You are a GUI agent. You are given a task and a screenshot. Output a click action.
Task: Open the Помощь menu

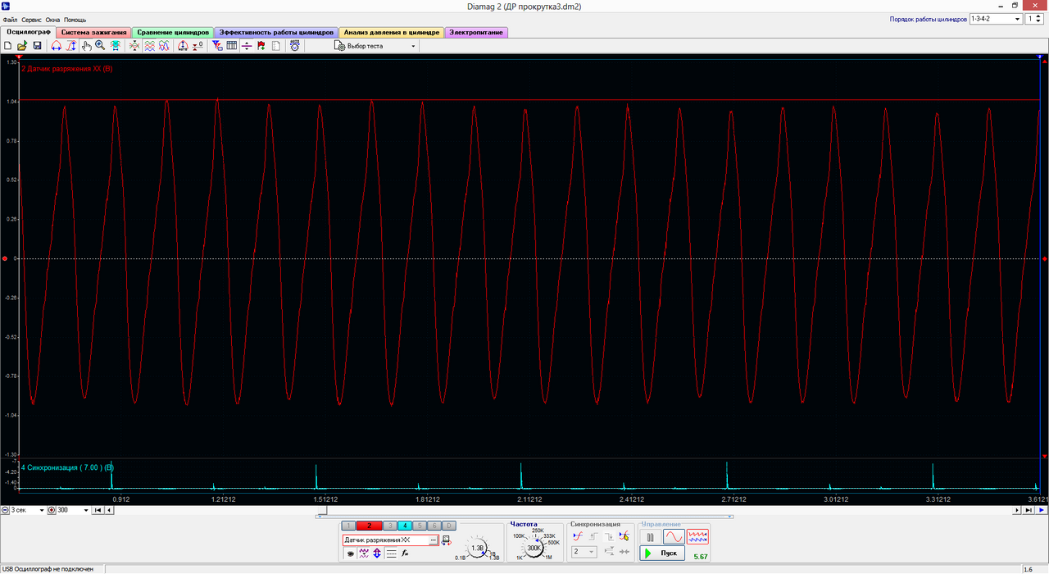point(75,19)
